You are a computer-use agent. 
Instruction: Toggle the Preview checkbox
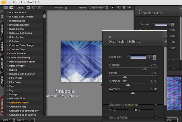pyautogui.click(x=66, y=8)
